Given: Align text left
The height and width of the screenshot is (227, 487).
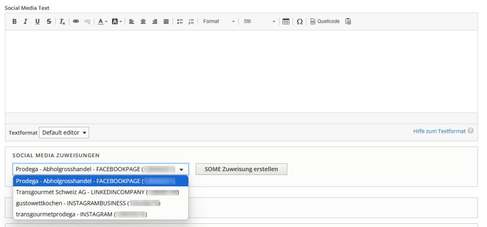Looking at the screenshot, I should coord(131,22).
